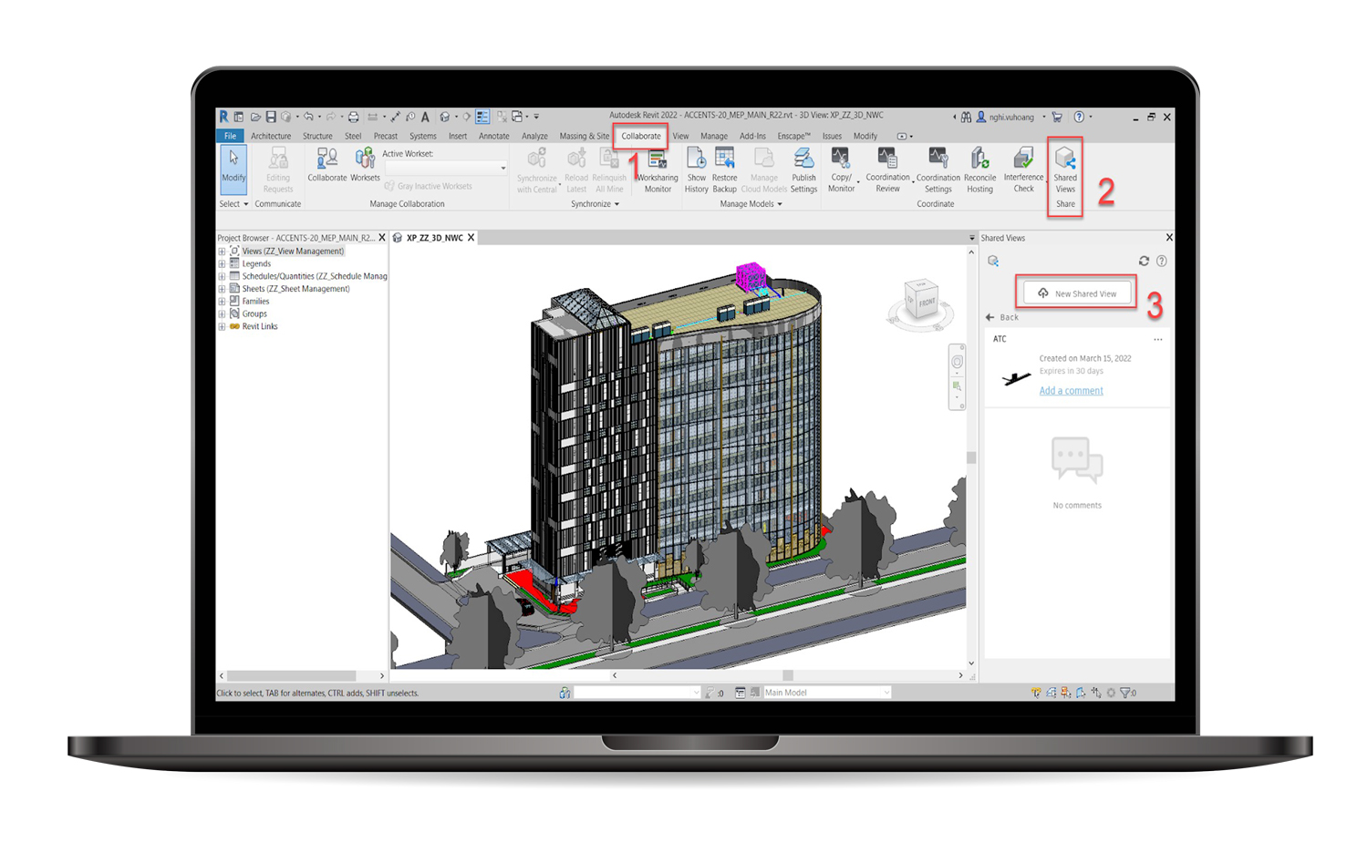1368x853 pixels.
Task: Switch to the Annotate ribbon tab
Action: 494,136
